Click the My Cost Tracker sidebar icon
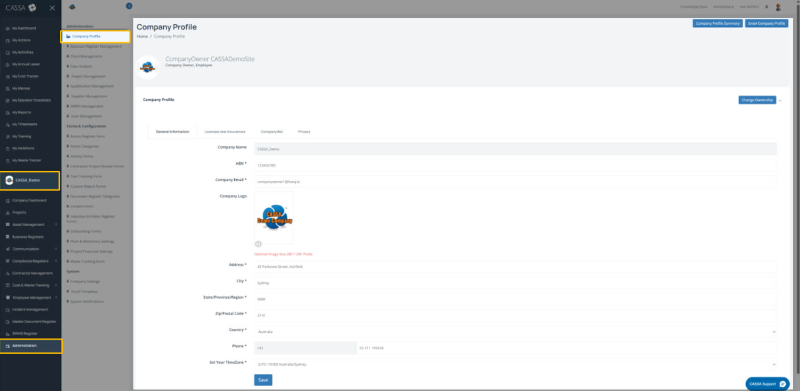The width and height of the screenshot is (800, 391). (x=7, y=76)
